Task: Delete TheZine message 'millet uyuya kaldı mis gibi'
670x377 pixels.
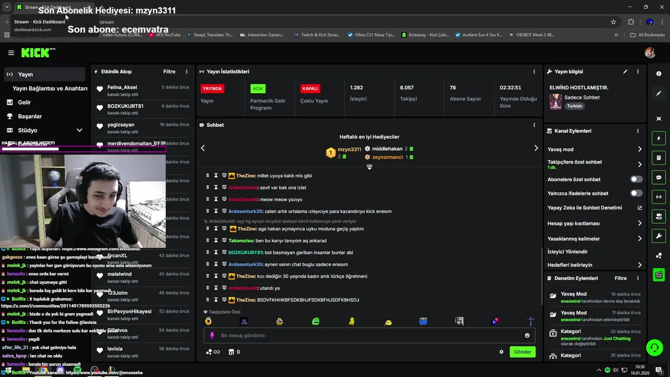Action: [x=207, y=175]
